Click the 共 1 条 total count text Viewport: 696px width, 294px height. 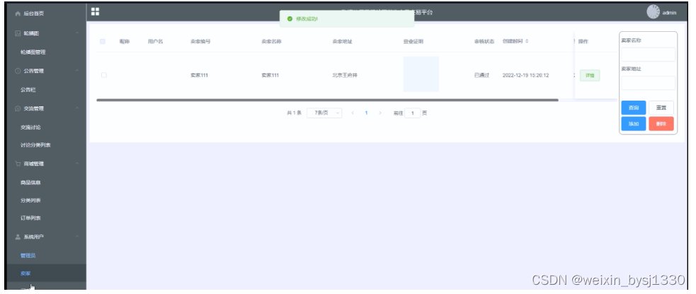[x=295, y=113]
